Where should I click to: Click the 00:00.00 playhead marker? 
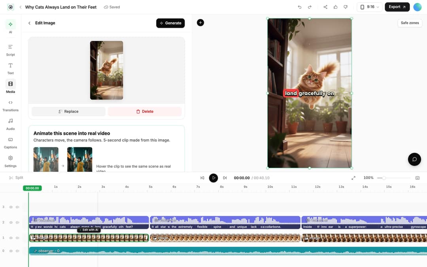[x=32, y=188]
